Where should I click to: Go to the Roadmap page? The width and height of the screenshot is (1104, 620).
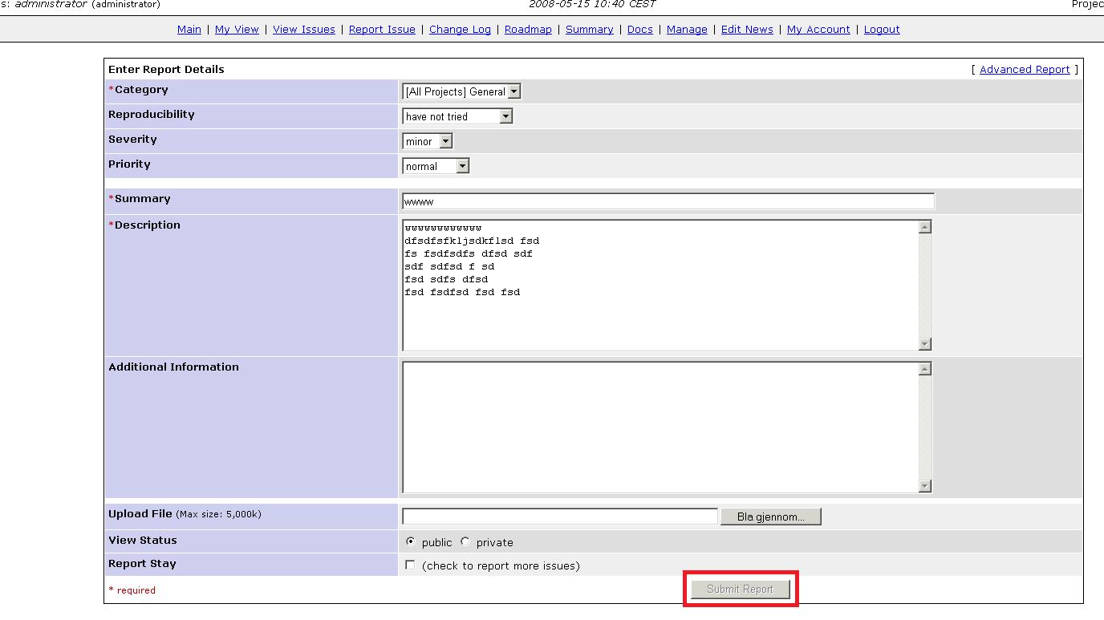[x=528, y=29]
